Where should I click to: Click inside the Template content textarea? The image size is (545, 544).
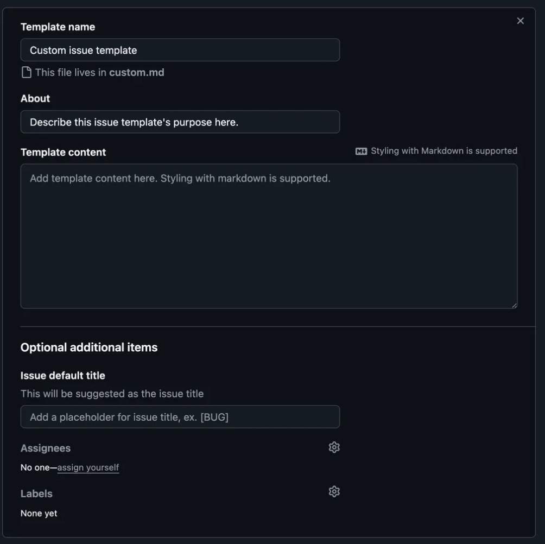point(269,236)
